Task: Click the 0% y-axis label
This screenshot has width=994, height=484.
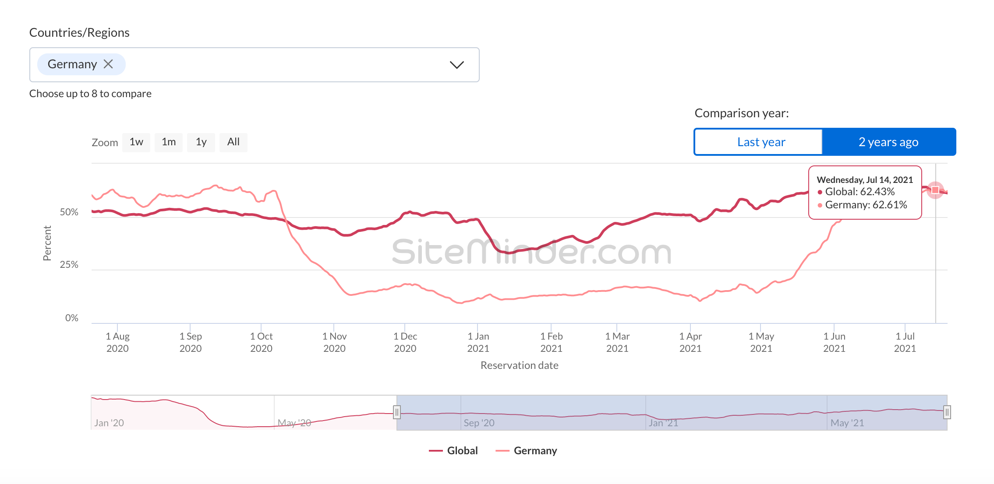Action: pyautogui.click(x=72, y=318)
